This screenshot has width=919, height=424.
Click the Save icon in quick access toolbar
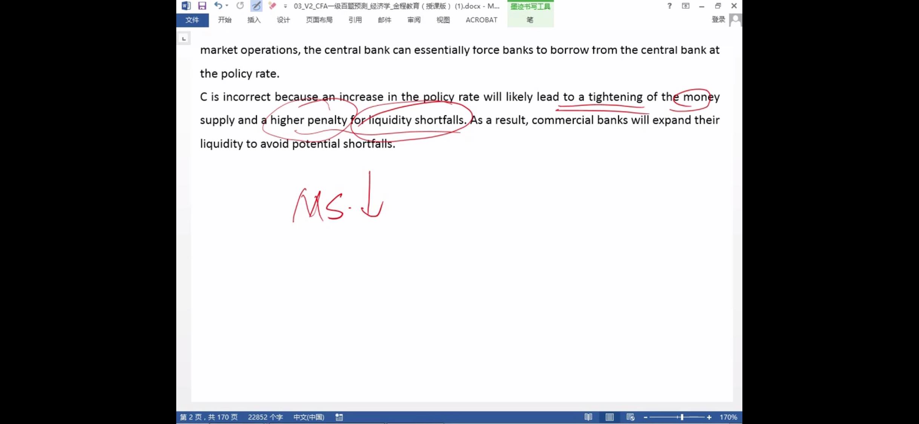coord(202,6)
